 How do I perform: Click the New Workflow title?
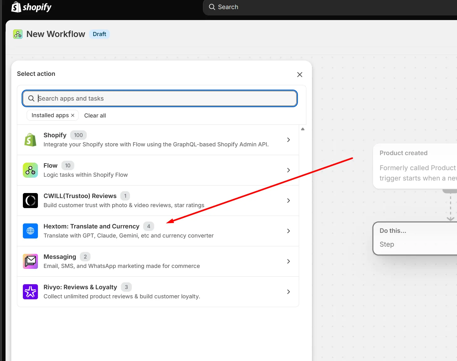pos(56,34)
